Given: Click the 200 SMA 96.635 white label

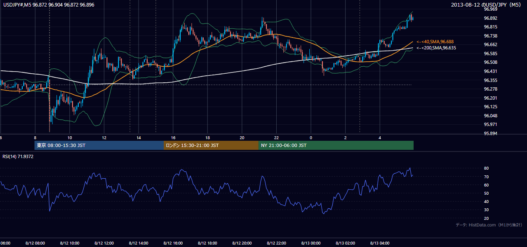Looking at the screenshot, I should coord(436,48).
